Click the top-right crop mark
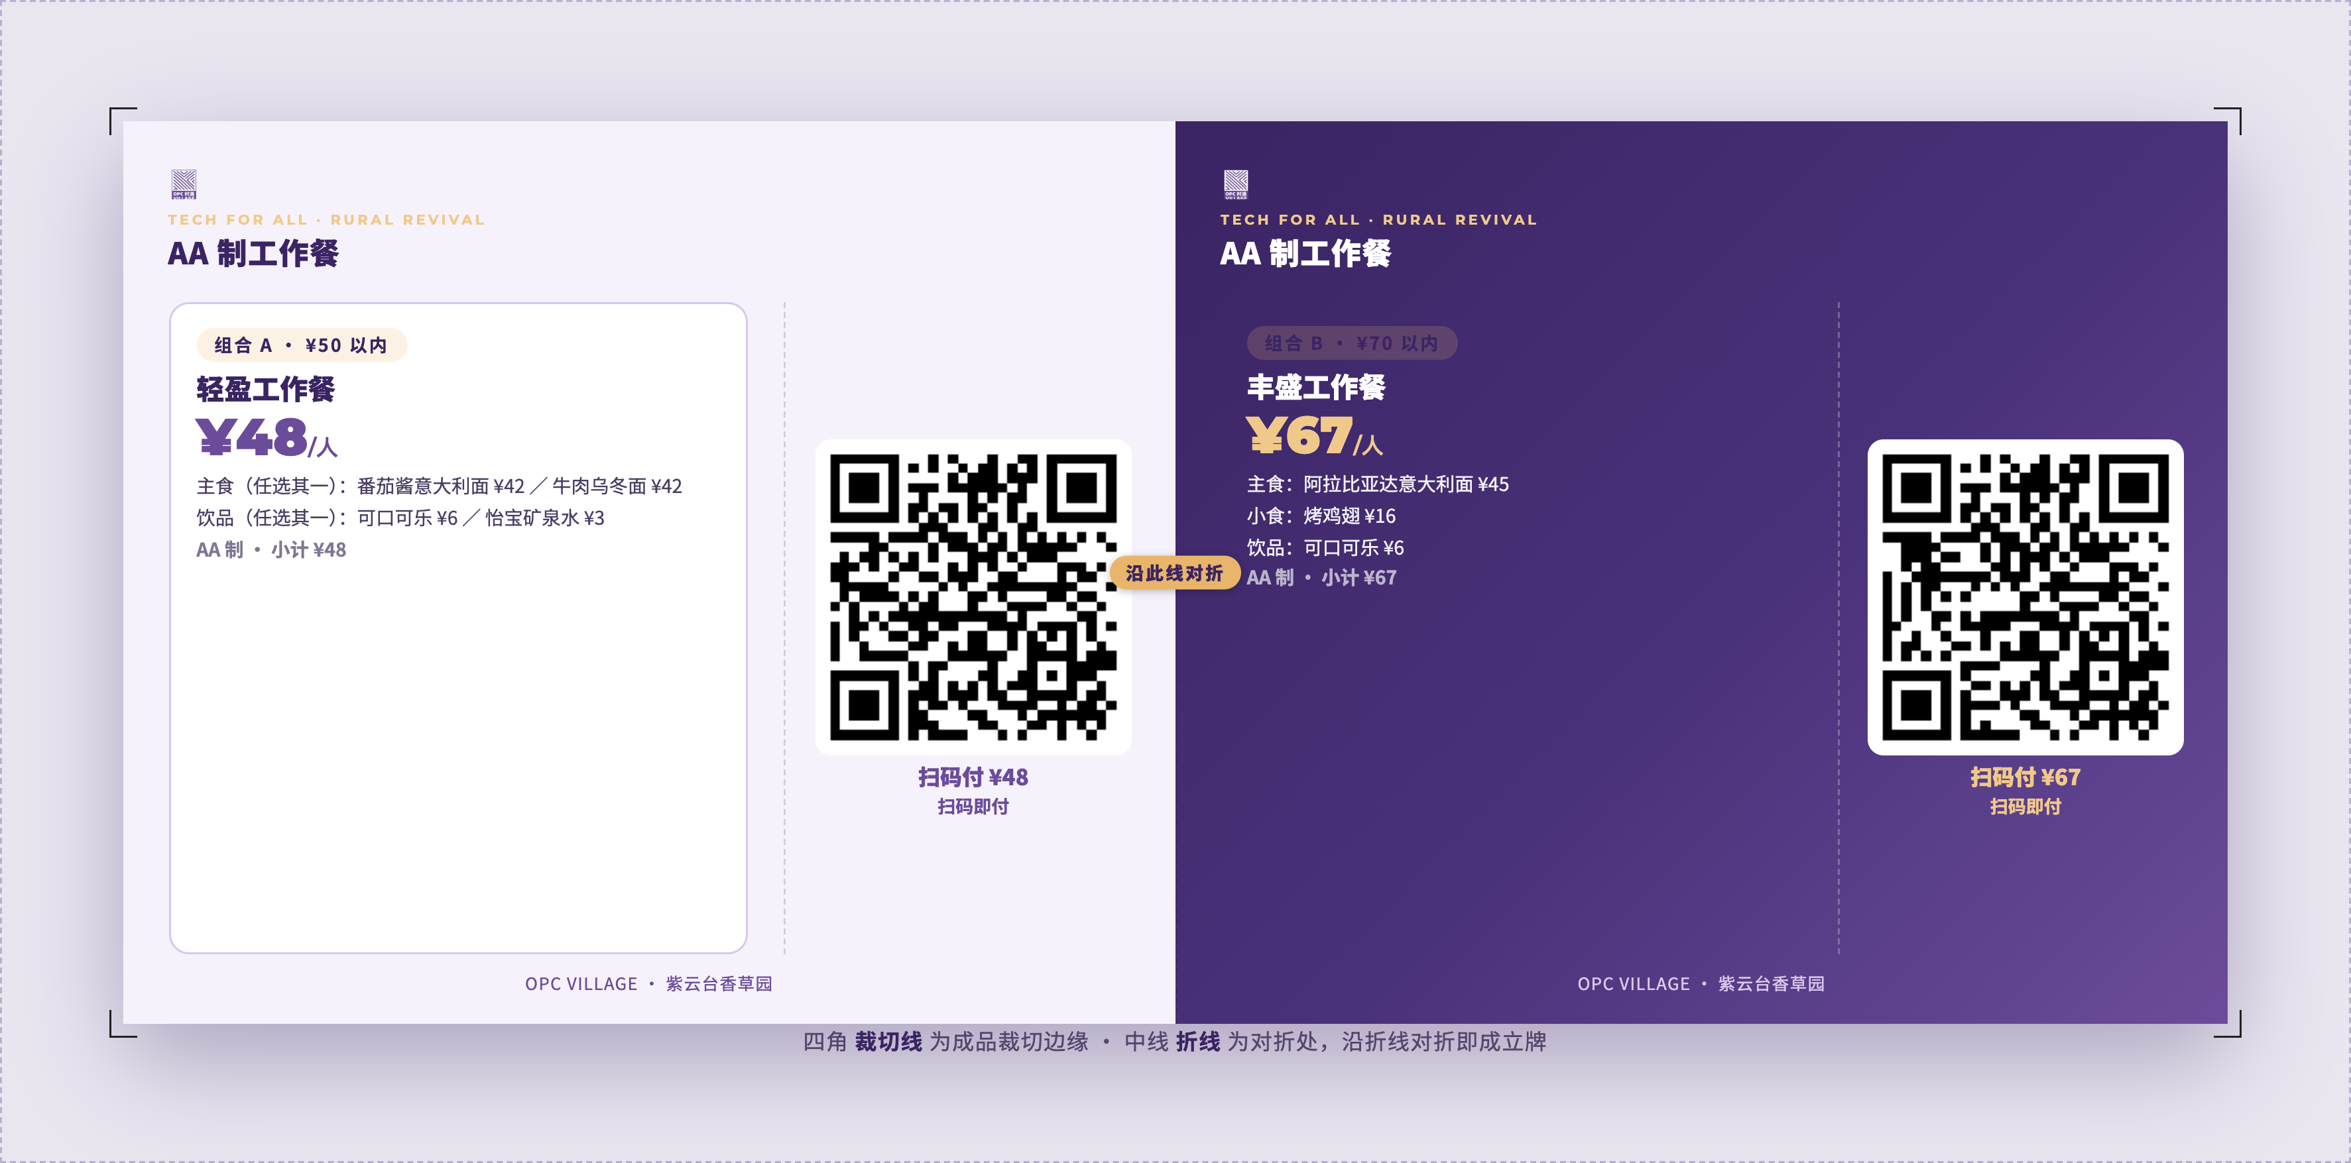2351x1163 pixels. click(x=2228, y=121)
